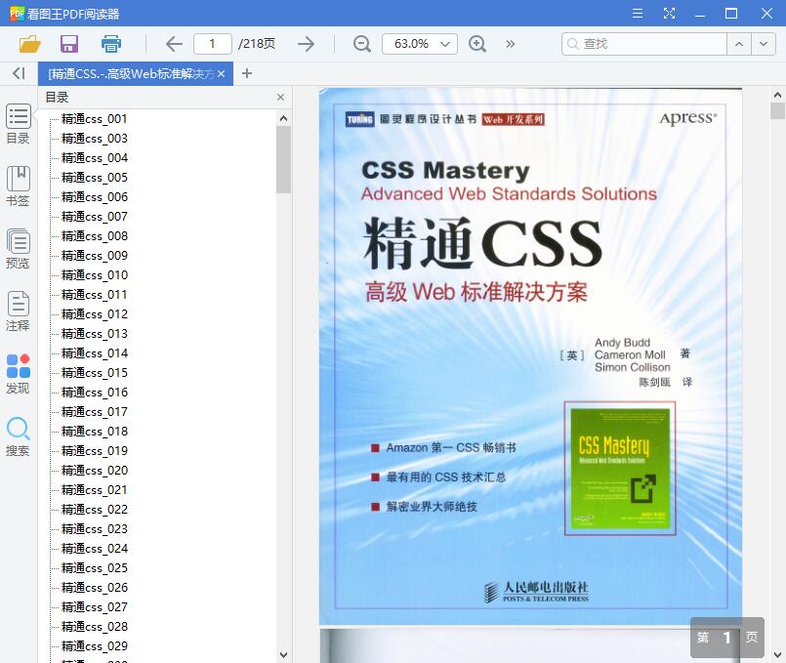The image size is (786, 663).
Task: Select outline entry 精通css_007
Action: [x=95, y=217]
